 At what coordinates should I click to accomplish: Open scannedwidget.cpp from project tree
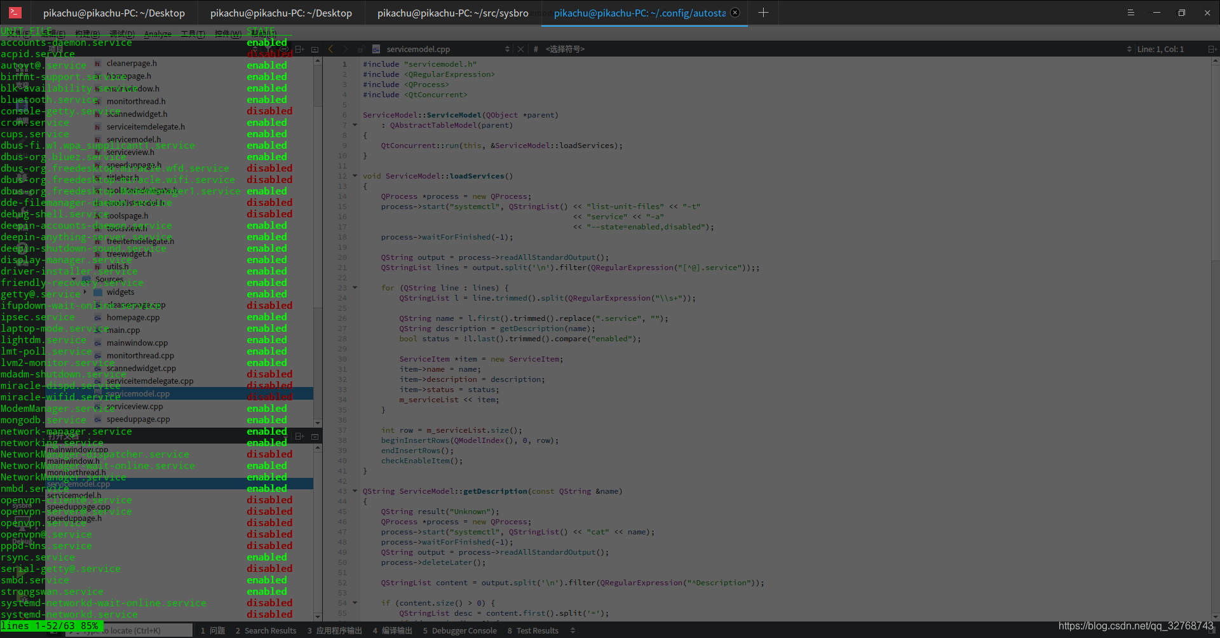[141, 368]
